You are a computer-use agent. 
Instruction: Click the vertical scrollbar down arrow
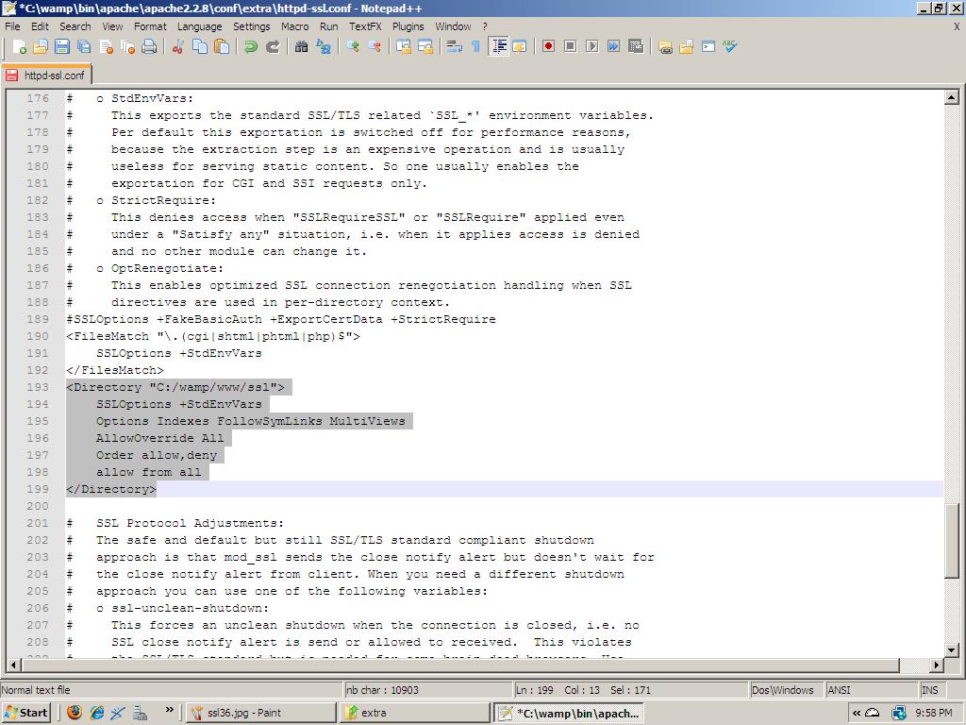[951, 649]
